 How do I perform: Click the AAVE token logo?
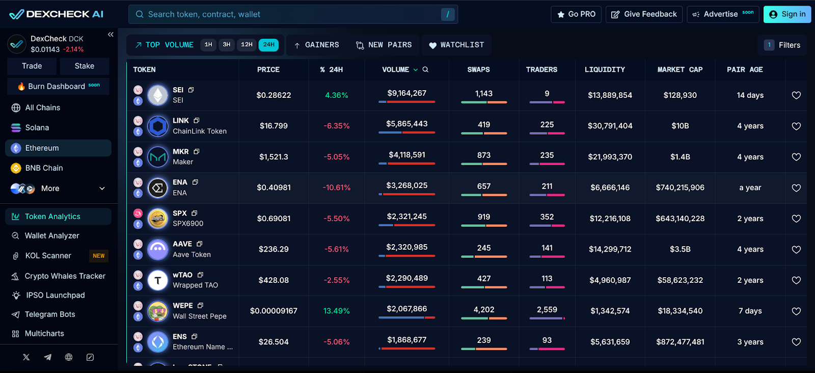[158, 250]
